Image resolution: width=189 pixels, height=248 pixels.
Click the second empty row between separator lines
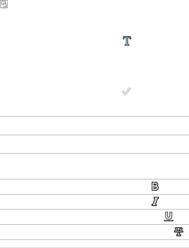(94, 144)
